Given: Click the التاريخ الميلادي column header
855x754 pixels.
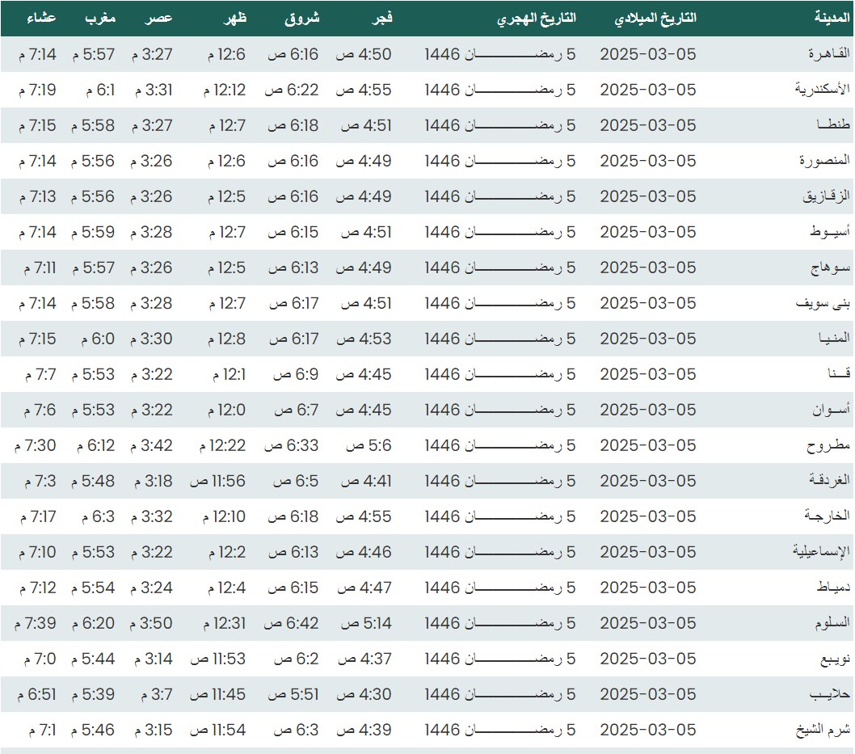Looking at the screenshot, I should point(655,18).
